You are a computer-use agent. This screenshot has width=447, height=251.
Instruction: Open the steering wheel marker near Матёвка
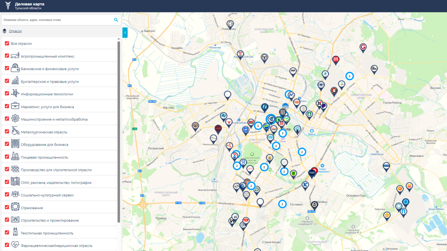(x=314, y=204)
